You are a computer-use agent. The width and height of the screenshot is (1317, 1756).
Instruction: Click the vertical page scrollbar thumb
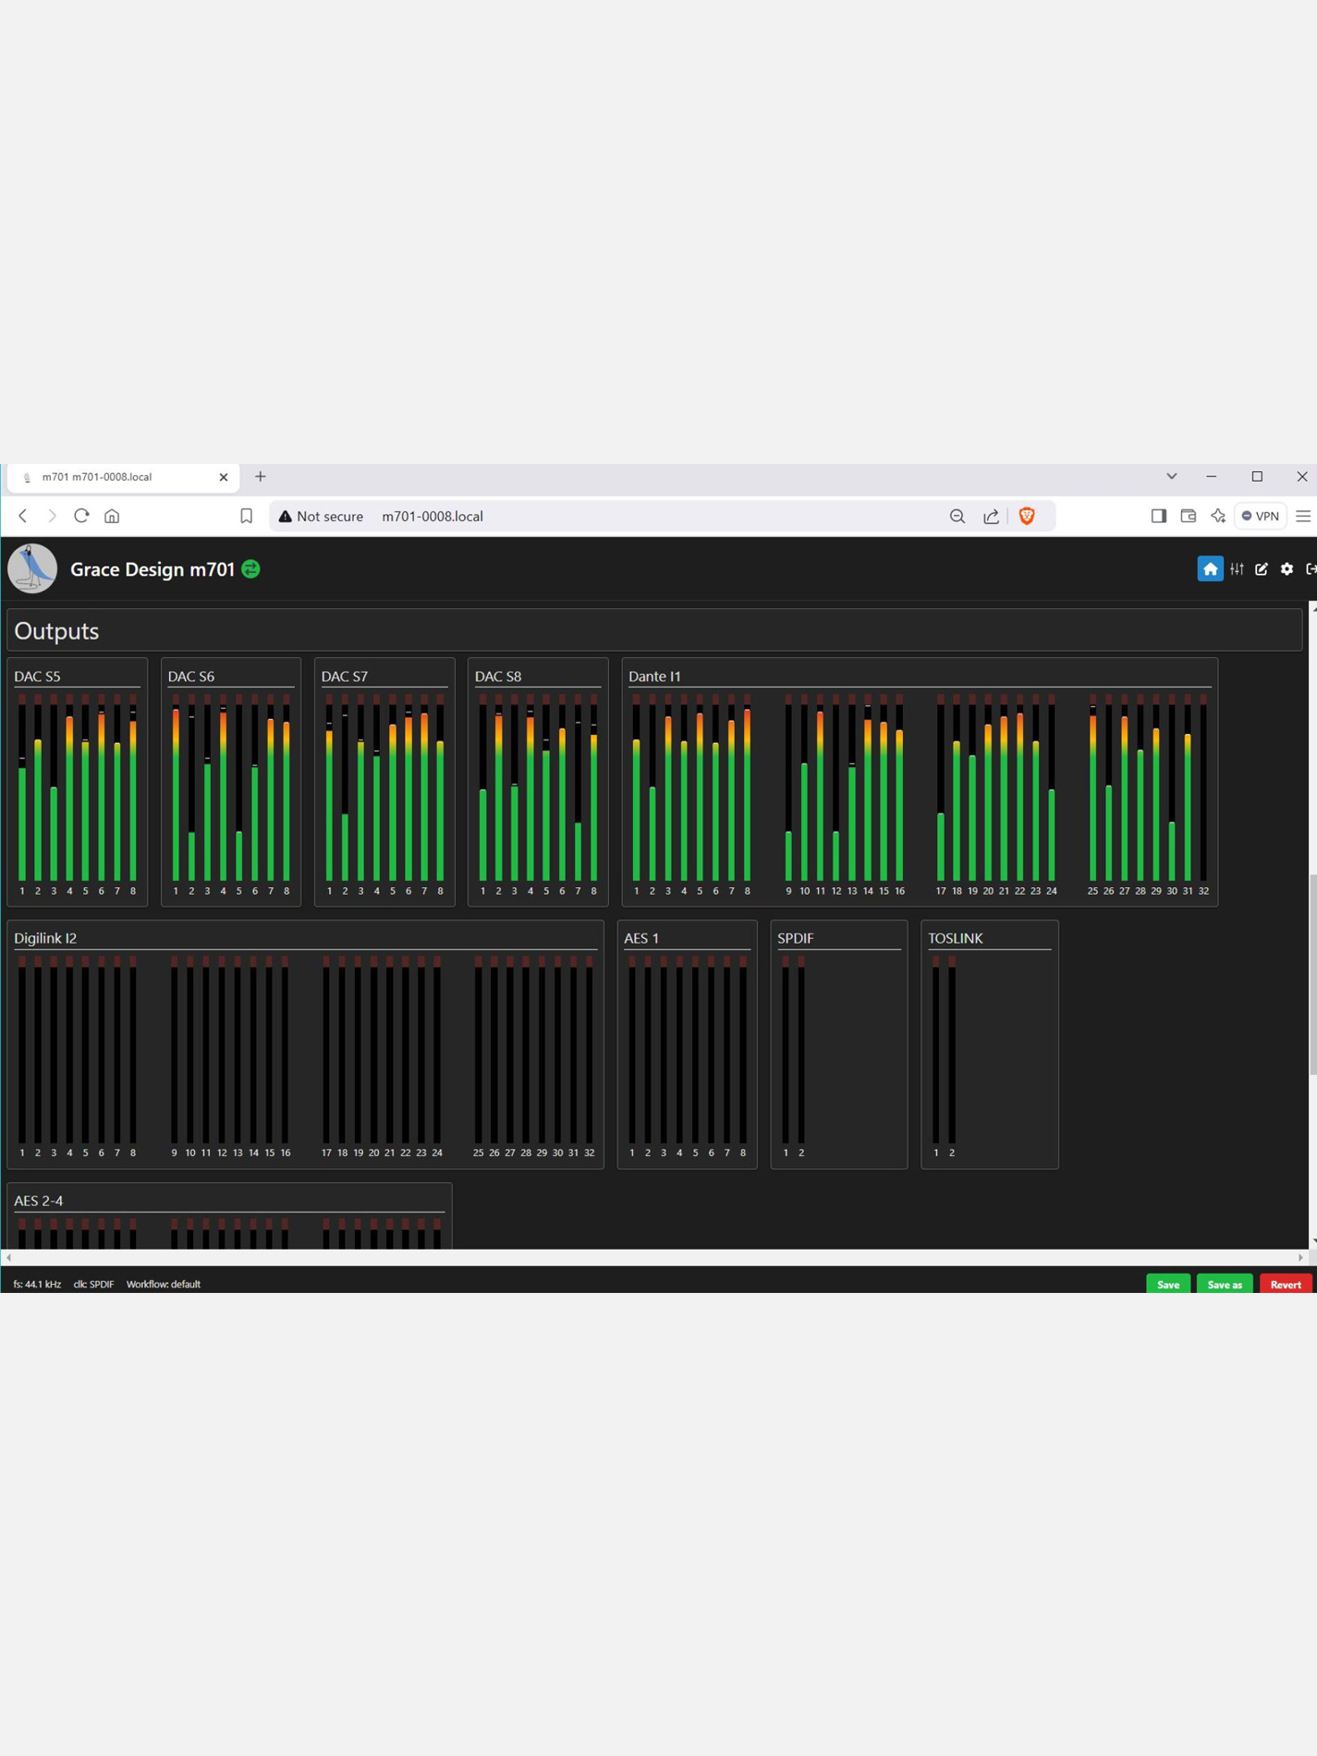[x=1312, y=973]
